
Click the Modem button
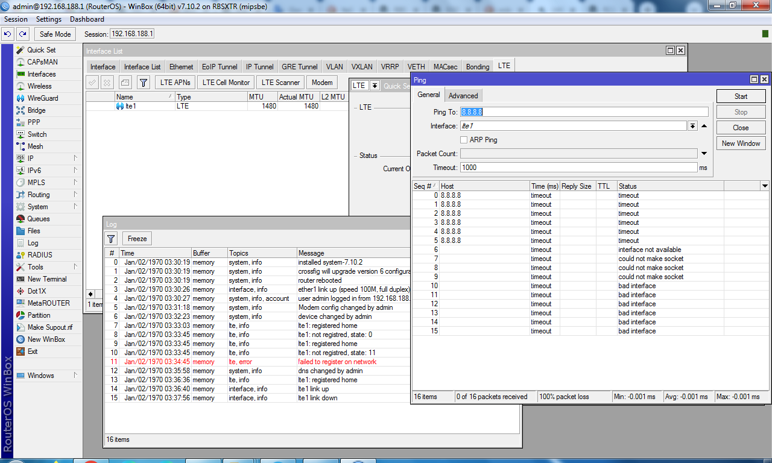[x=322, y=83]
